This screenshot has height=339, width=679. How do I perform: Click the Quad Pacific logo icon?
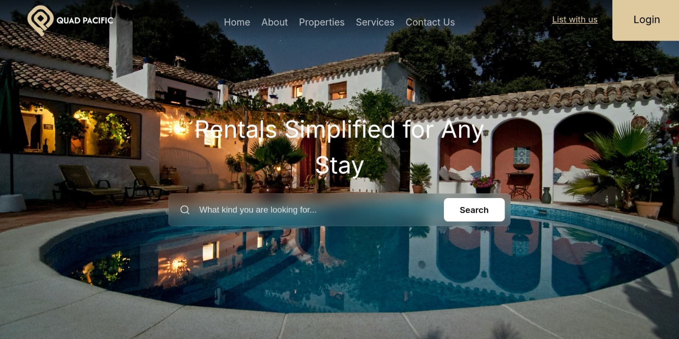coord(40,20)
